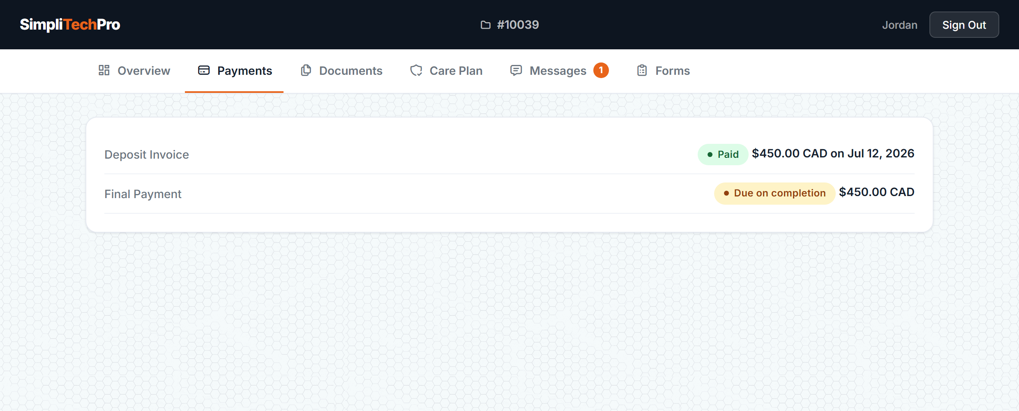Click the Messages unread badge showing 1
Viewport: 1019px width, 411px height.
click(601, 70)
